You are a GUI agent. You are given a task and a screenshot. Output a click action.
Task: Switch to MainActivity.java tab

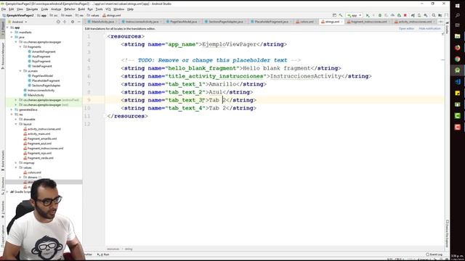(x=102, y=22)
